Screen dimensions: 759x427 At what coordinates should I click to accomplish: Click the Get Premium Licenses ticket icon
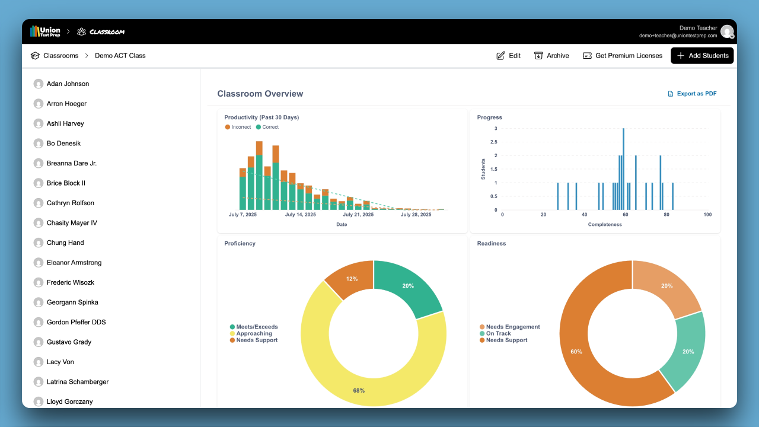[x=587, y=56]
